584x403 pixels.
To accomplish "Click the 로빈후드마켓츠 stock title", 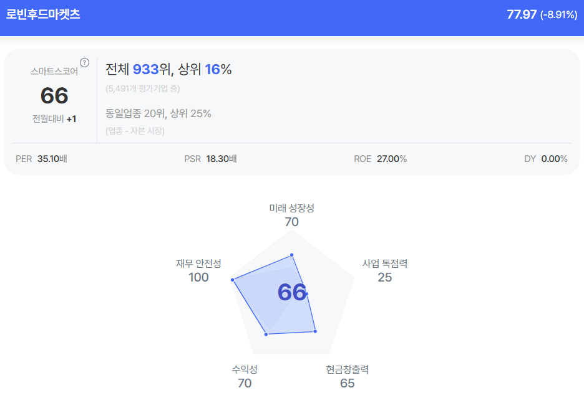I will click(x=43, y=14).
